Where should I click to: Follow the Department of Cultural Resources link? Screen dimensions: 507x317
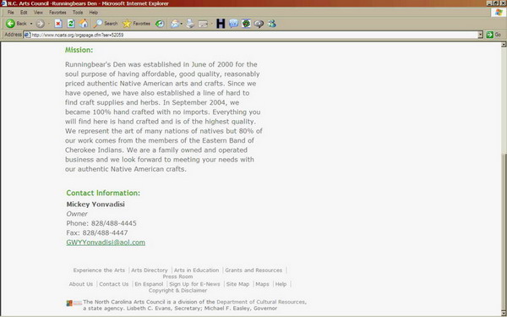[x=260, y=302]
